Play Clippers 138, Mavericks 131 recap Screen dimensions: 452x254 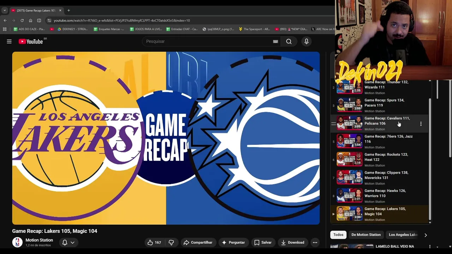[380, 178]
